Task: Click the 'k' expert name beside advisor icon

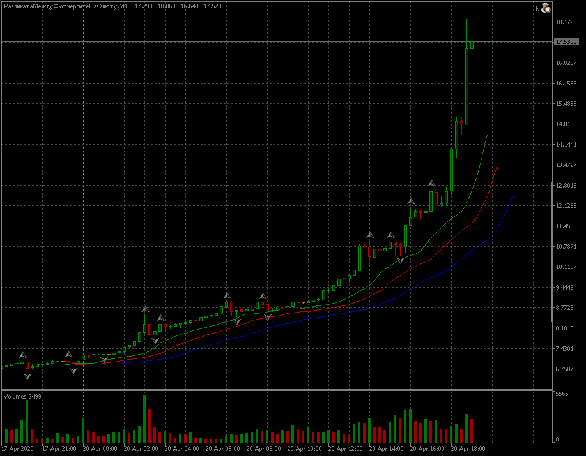Action: coord(537,8)
